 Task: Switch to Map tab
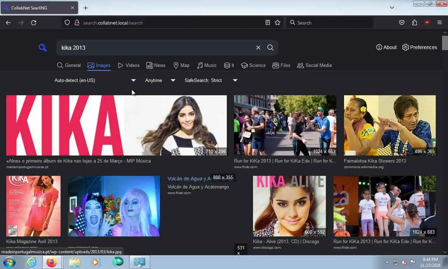tap(181, 65)
